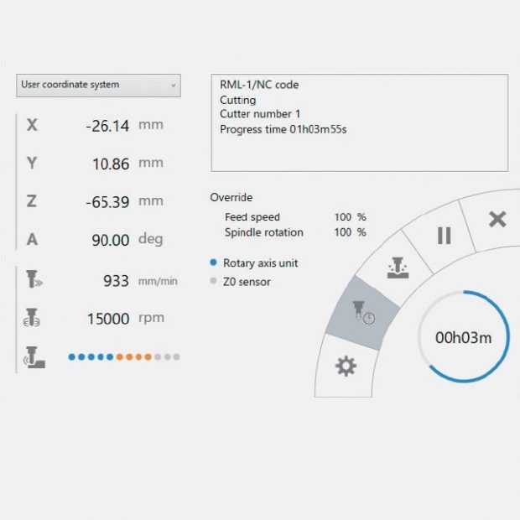Click the A axis value 90.00
This screenshot has width=520, height=520.
(x=111, y=240)
